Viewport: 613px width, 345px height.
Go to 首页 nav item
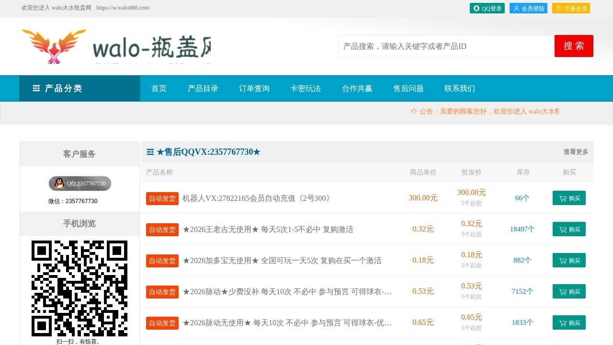point(159,88)
